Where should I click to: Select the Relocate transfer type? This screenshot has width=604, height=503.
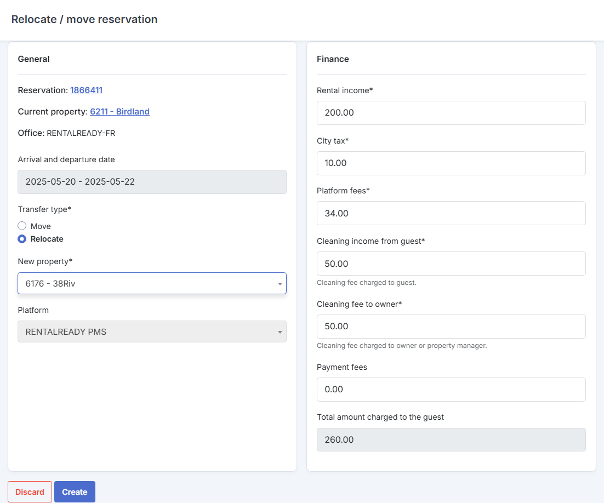tap(22, 239)
